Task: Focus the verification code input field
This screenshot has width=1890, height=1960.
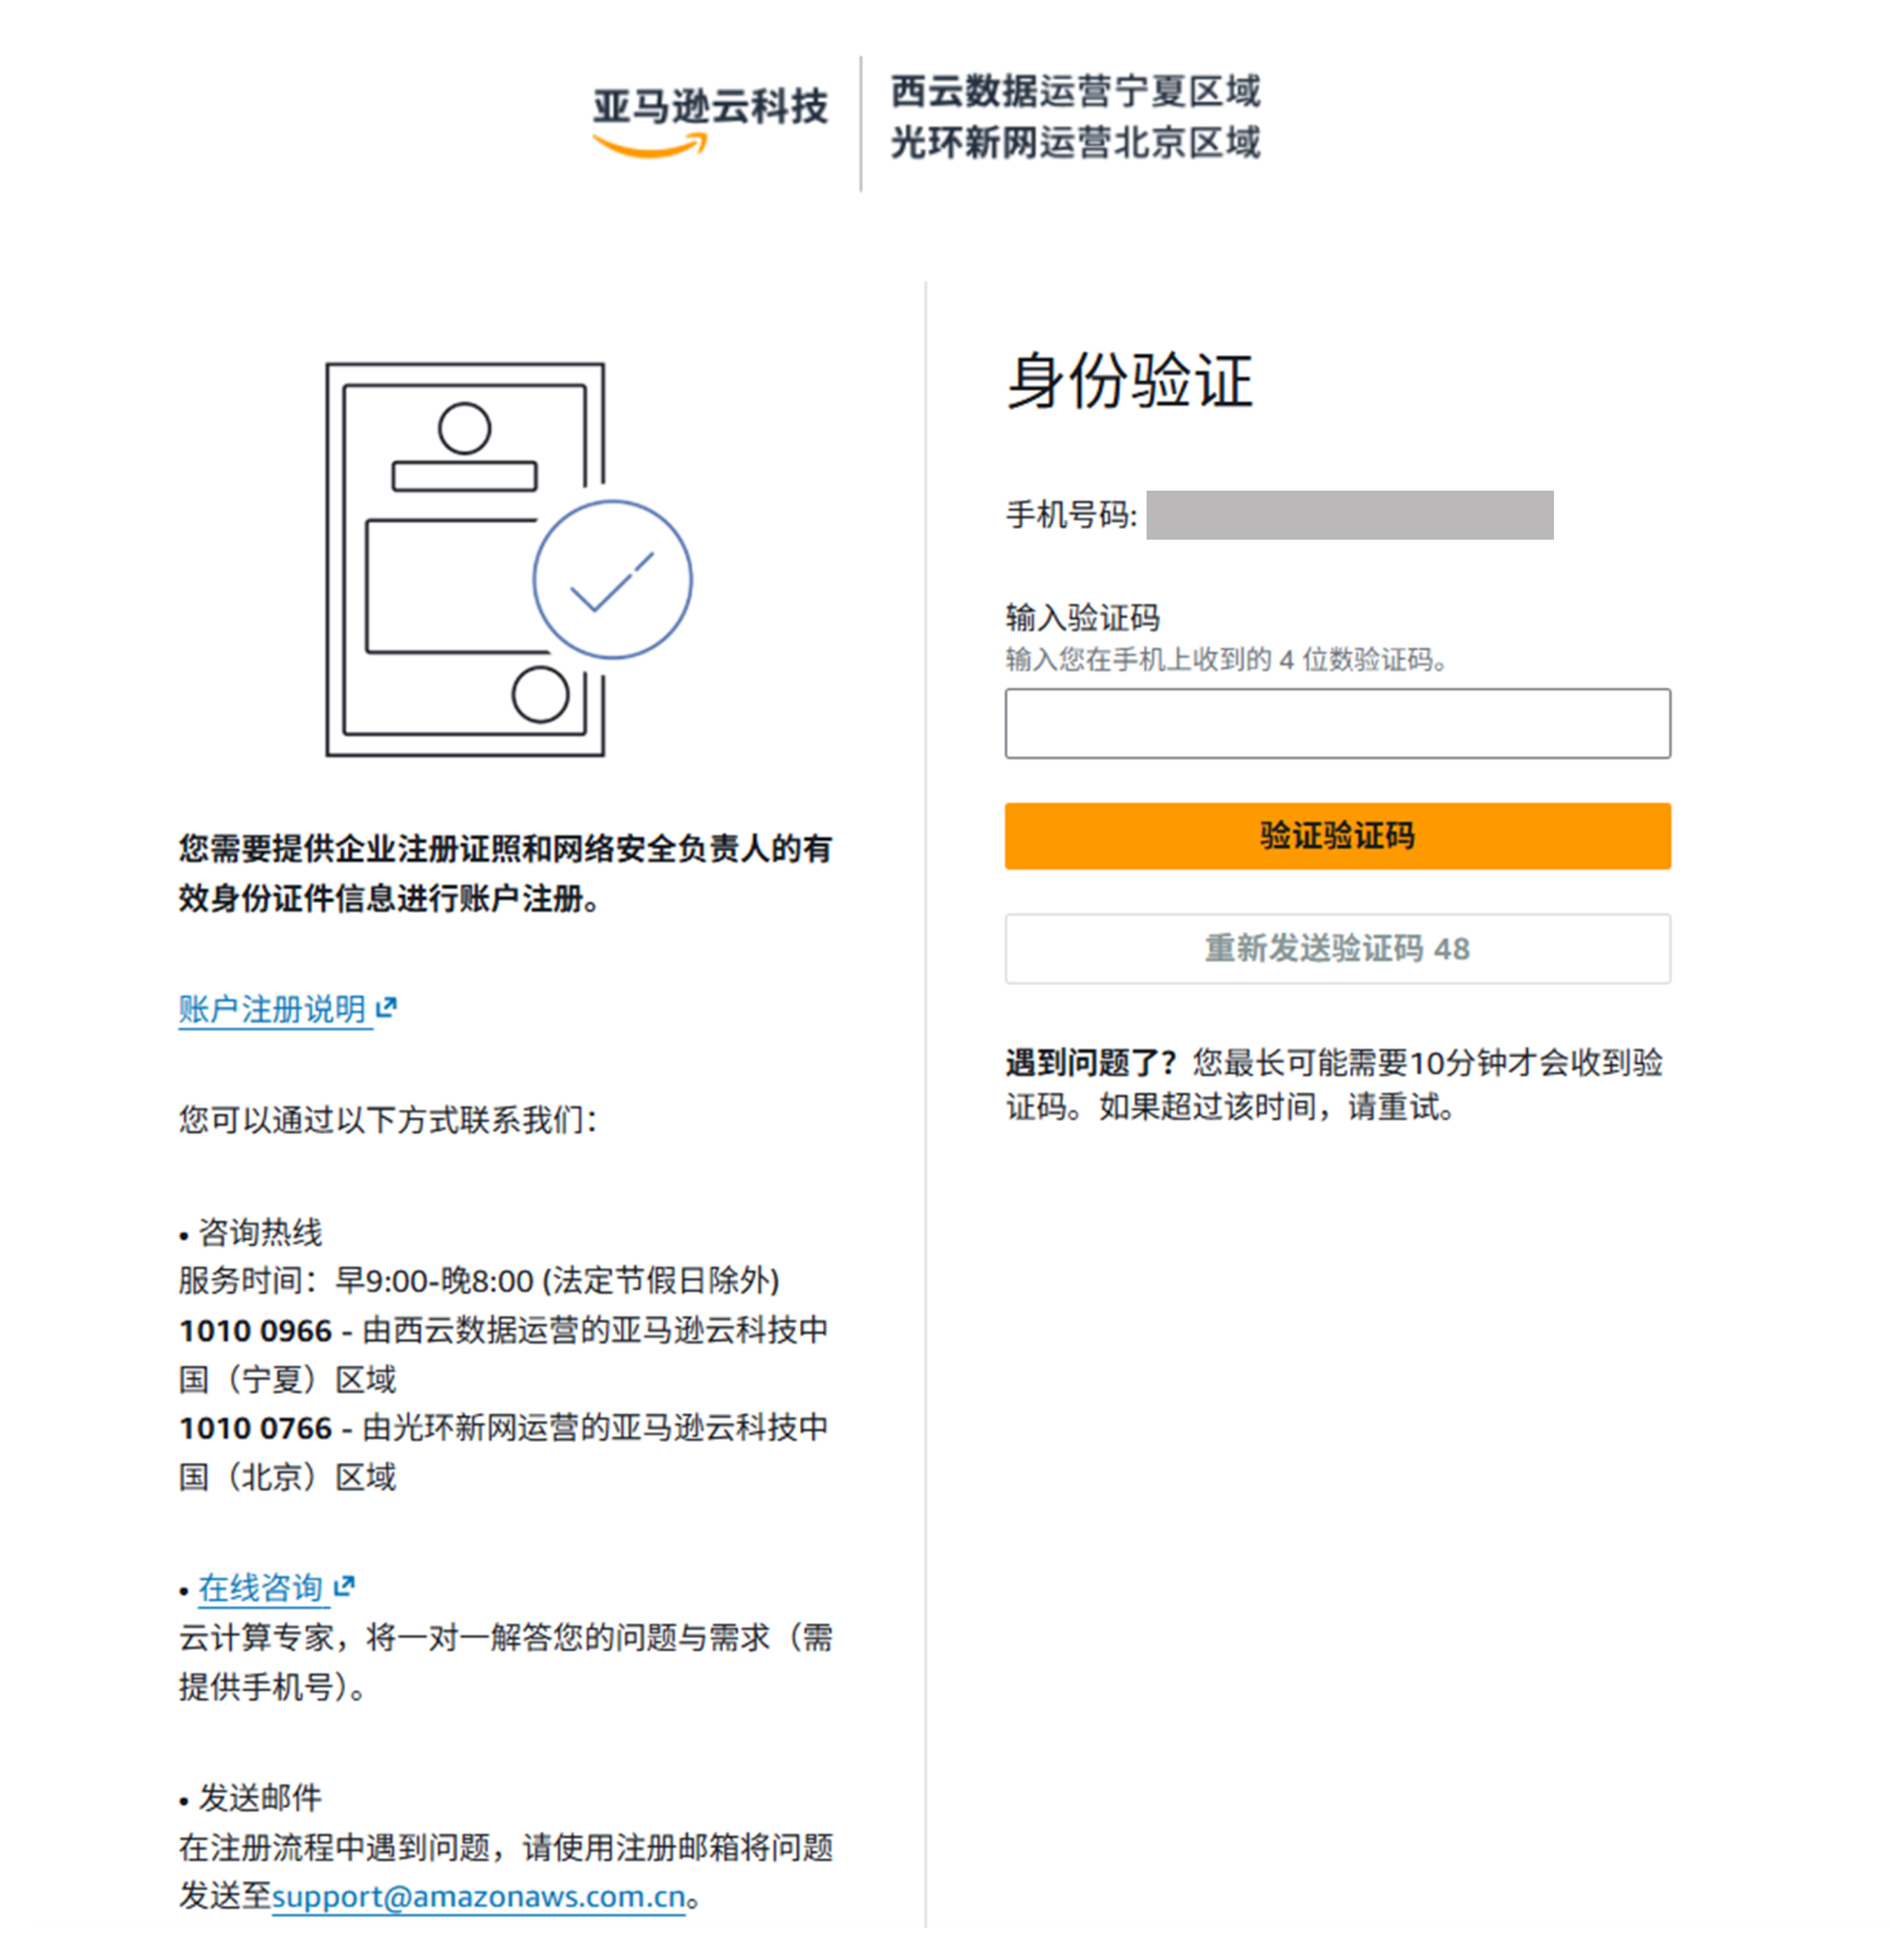Action: [1338, 723]
